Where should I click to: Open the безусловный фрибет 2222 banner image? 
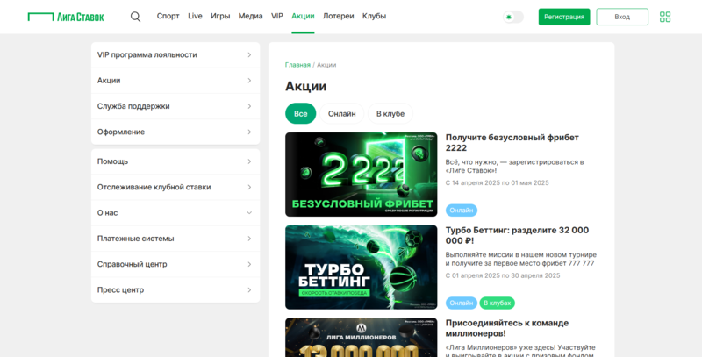(362, 175)
